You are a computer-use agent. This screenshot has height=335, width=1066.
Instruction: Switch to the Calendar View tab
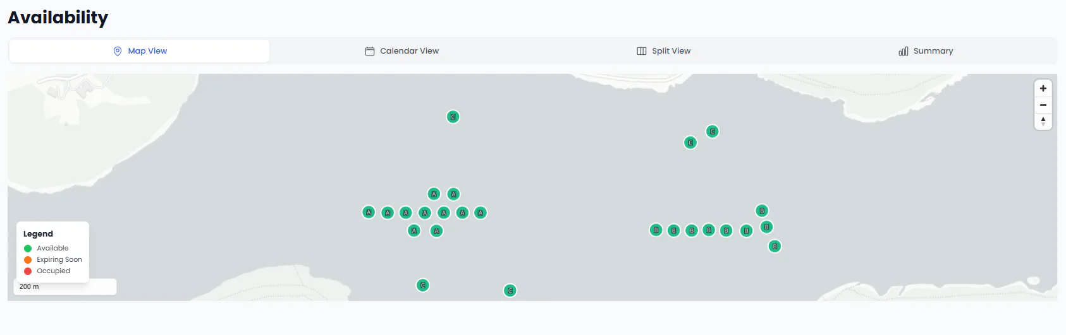(x=402, y=51)
